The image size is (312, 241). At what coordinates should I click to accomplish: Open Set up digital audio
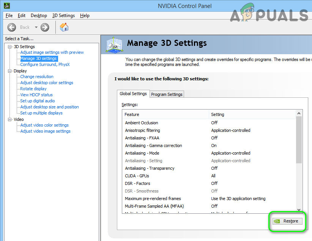(x=38, y=101)
